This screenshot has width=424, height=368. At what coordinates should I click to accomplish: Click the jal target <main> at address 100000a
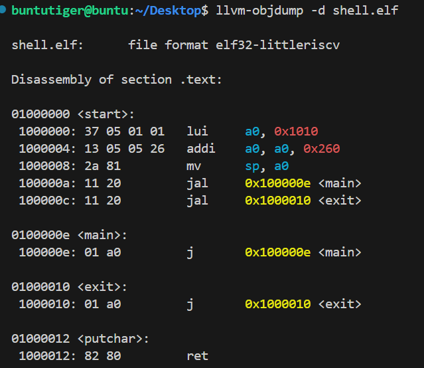pos(340,183)
